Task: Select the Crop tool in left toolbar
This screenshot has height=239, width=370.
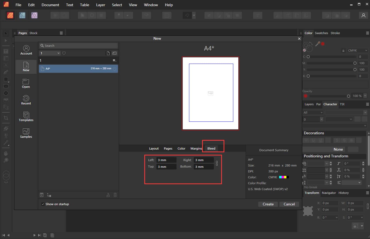Action: coord(6,118)
